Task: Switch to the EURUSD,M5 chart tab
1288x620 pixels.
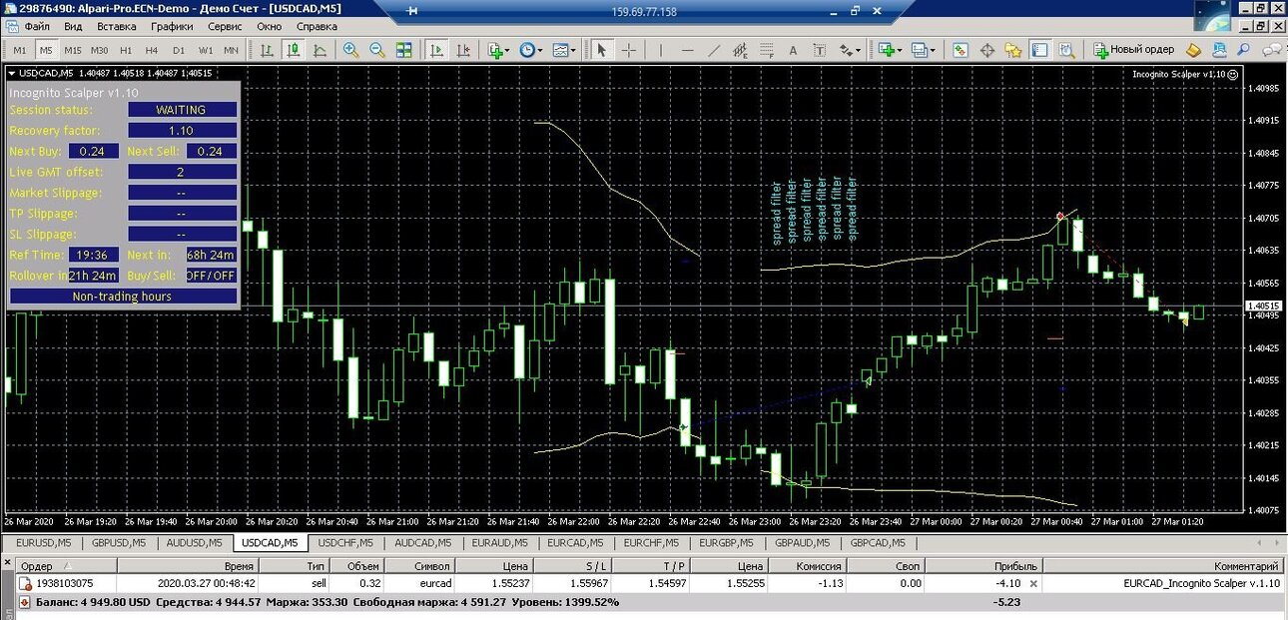Action: point(44,543)
